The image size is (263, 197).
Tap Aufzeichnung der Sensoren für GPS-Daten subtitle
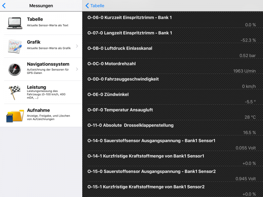tap(48, 71)
